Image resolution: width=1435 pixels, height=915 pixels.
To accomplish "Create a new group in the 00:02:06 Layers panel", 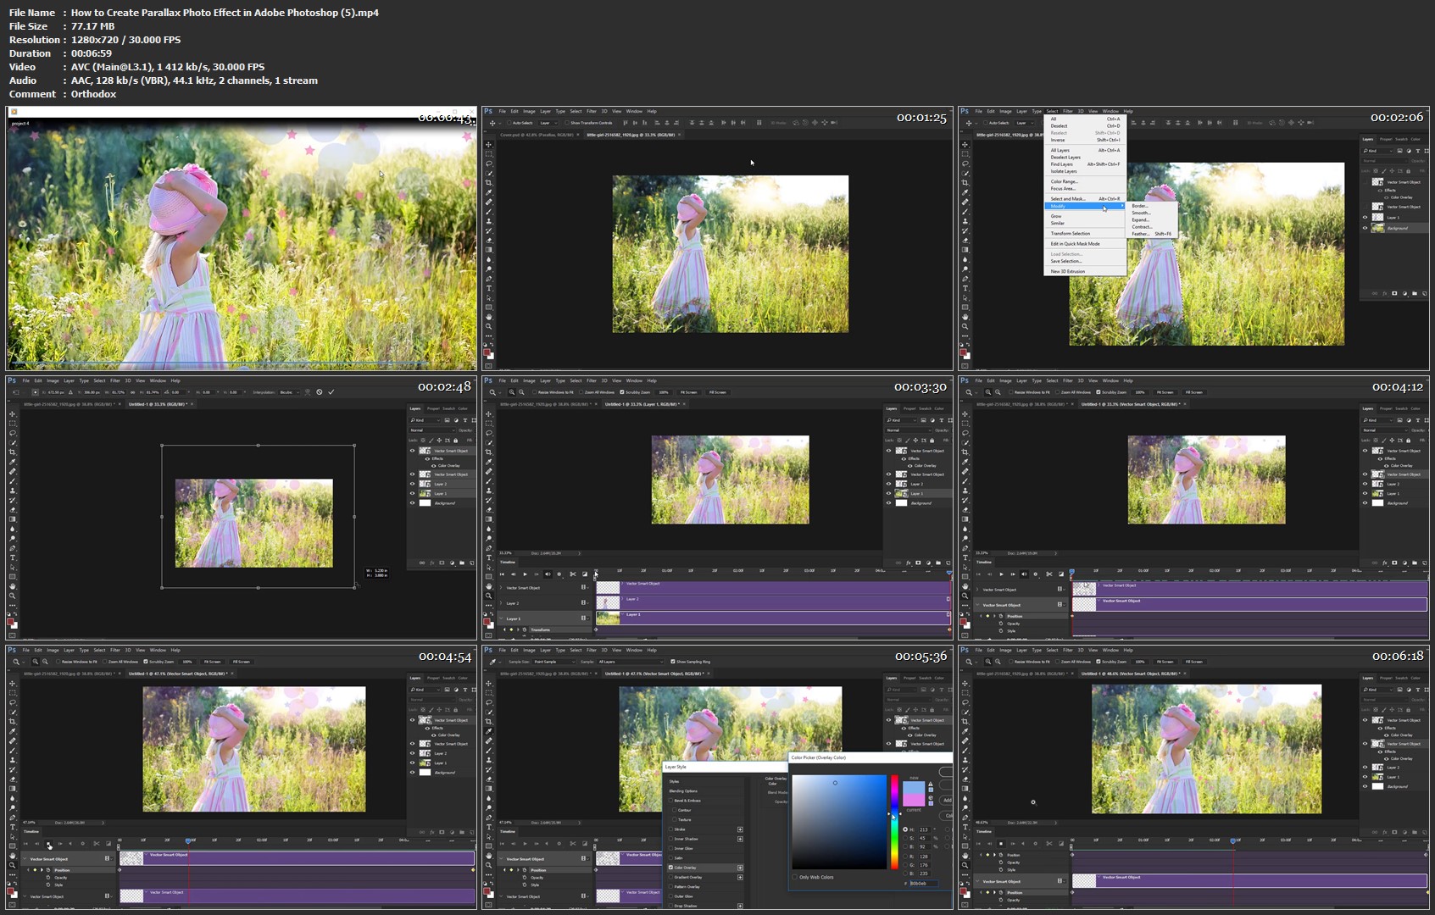I will pyautogui.click(x=1415, y=293).
